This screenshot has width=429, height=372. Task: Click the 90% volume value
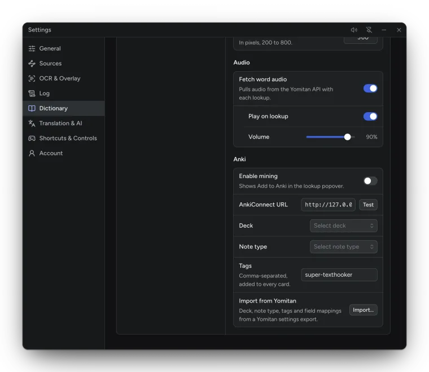(x=371, y=137)
